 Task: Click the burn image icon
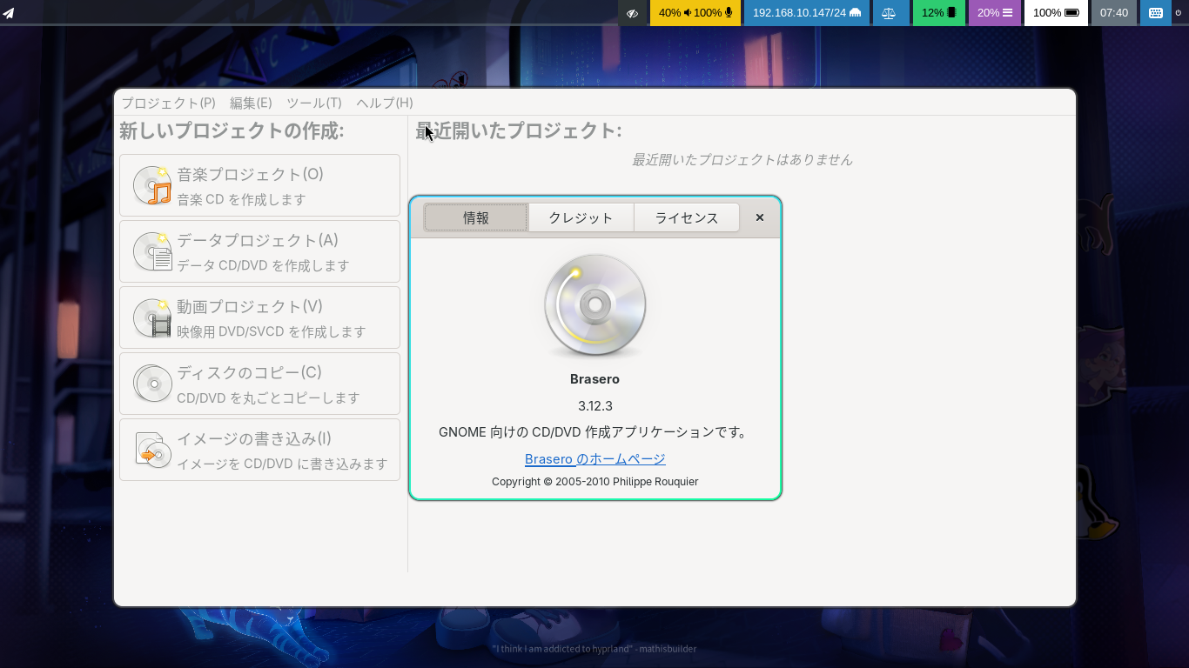[x=152, y=450]
